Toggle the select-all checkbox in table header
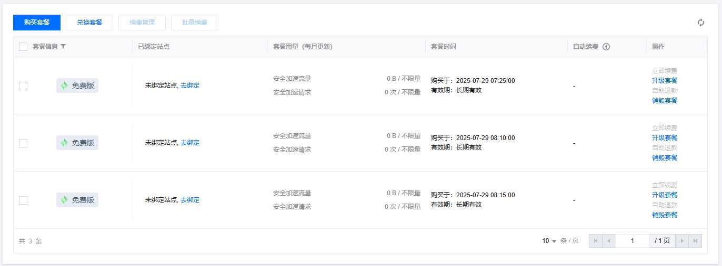The image size is (722, 266). click(x=23, y=47)
